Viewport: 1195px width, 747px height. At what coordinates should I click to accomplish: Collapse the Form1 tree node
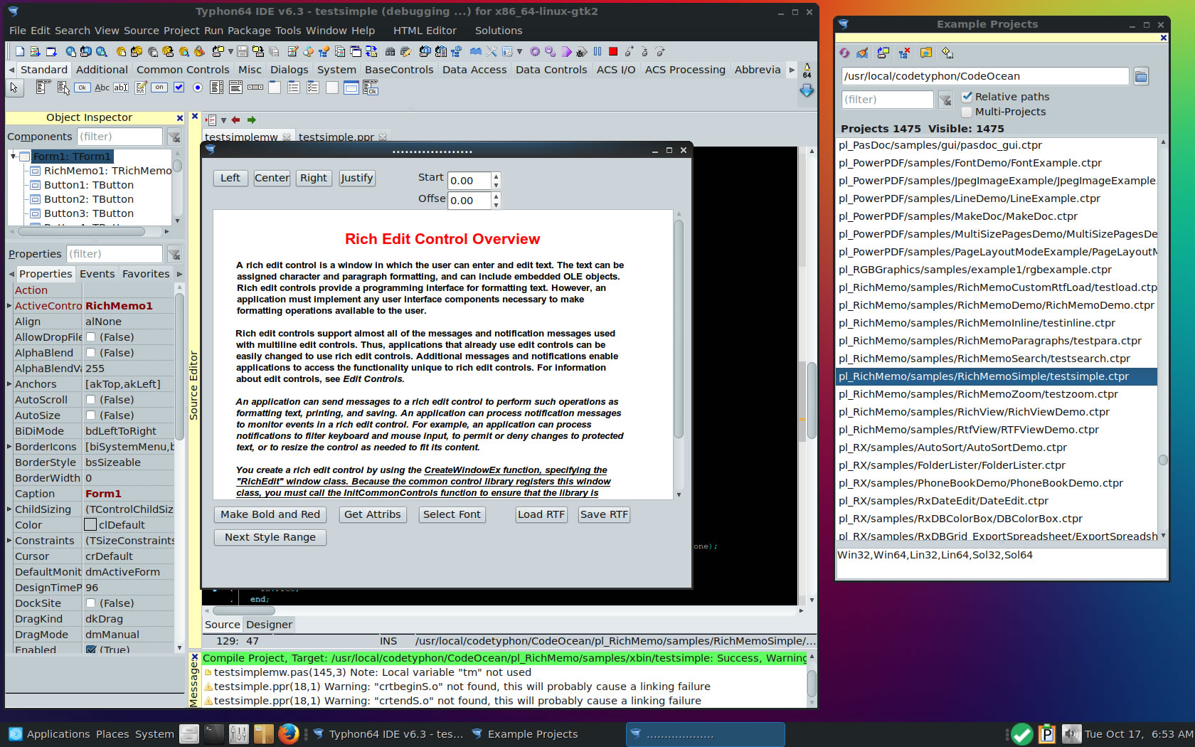click(14, 156)
